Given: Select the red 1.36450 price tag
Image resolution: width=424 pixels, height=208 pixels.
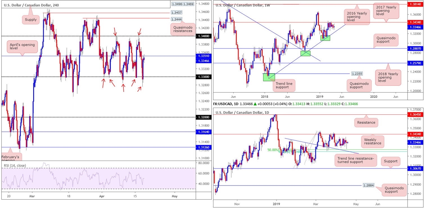Looking at the screenshot, I should 416,114.
